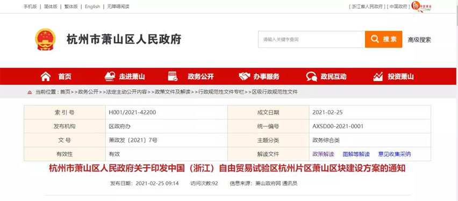Click the 访问次数:92 text
This screenshot has width=458, height=201.
pos(204,183)
